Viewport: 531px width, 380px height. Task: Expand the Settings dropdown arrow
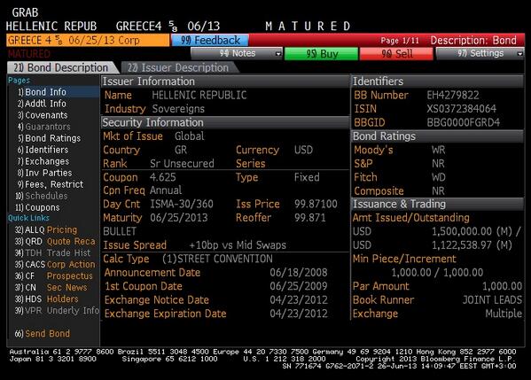[520, 53]
